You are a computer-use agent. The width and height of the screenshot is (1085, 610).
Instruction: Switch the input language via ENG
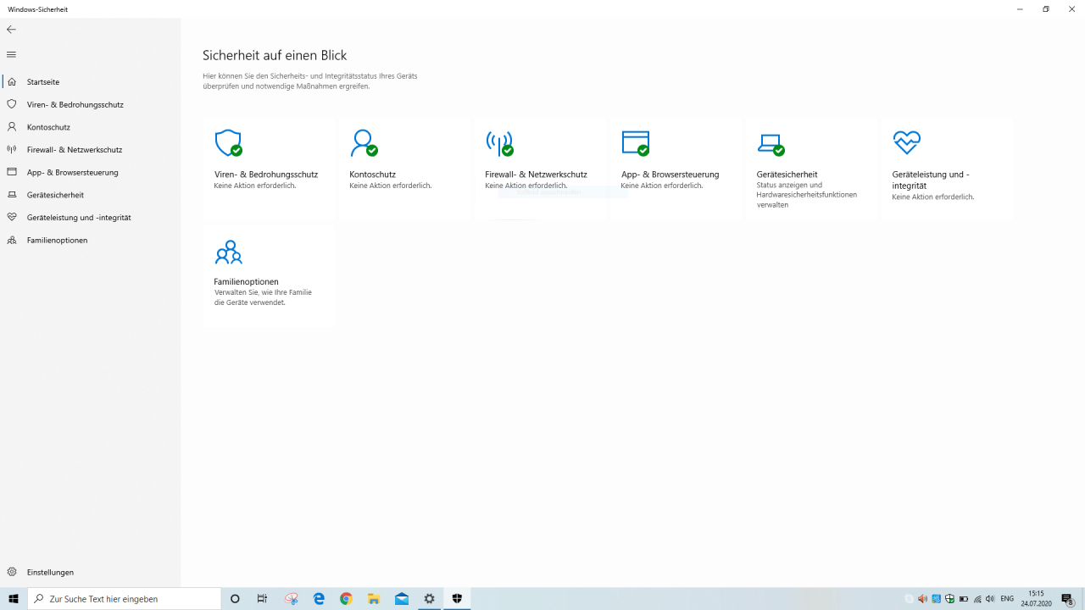coord(1007,599)
